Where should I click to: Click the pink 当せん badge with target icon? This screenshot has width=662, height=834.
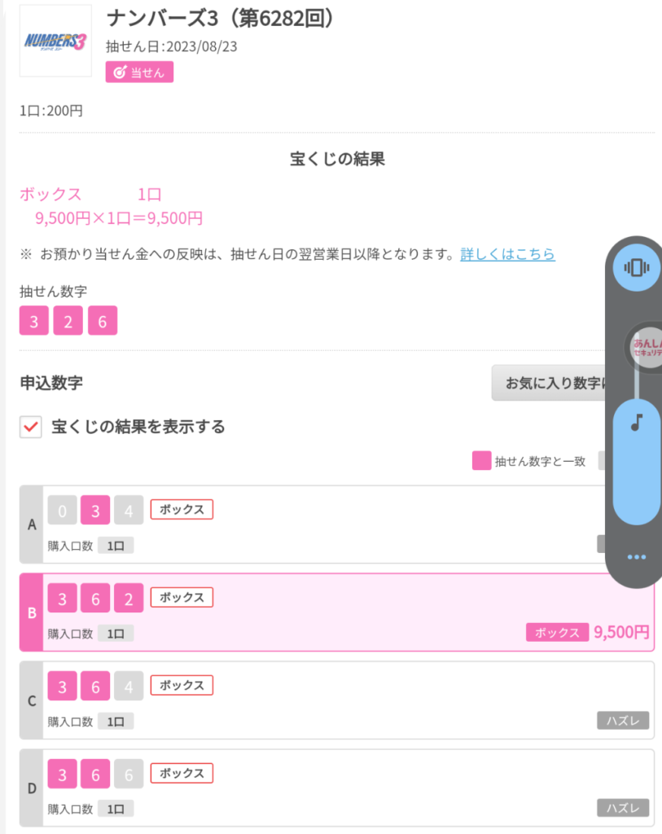139,72
